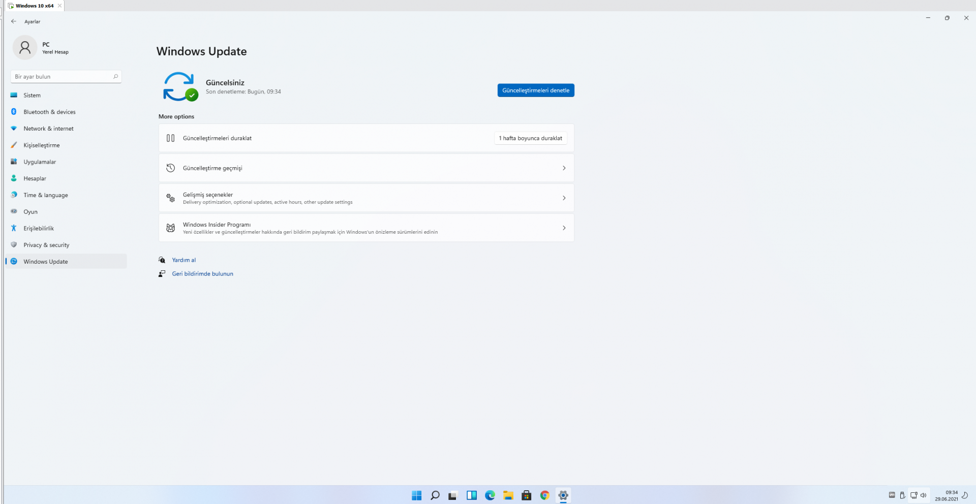976x504 pixels.
Task: Restore down the Ayarlar window
Action: (947, 18)
